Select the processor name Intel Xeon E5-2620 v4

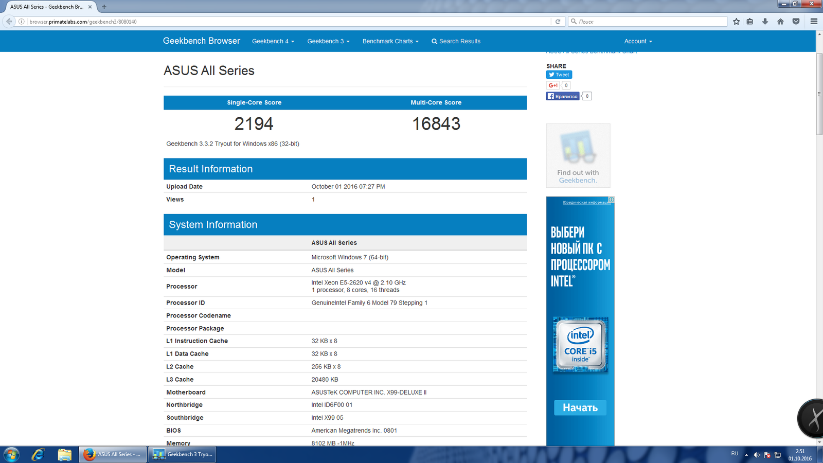coord(359,282)
